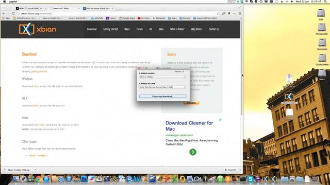Open the What is XBian? nav item
The image size is (330, 185).
point(177,29)
